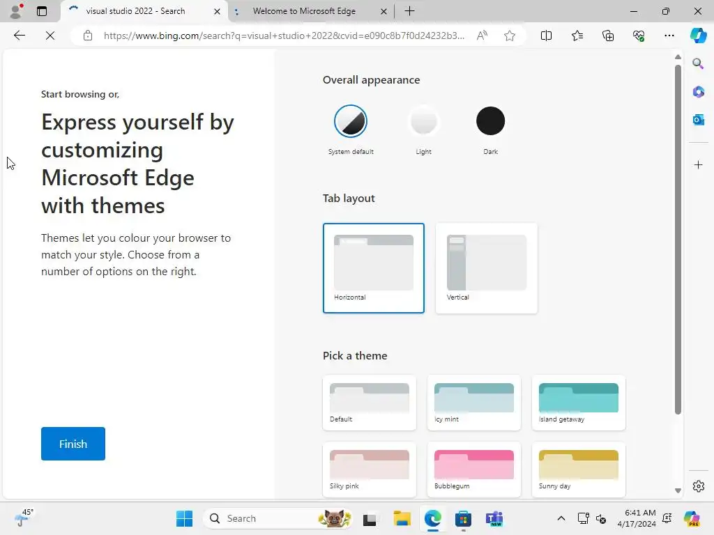Viewport: 714px width, 535px height.
Task: Add a sidebar app with plus
Action: pyautogui.click(x=698, y=164)
